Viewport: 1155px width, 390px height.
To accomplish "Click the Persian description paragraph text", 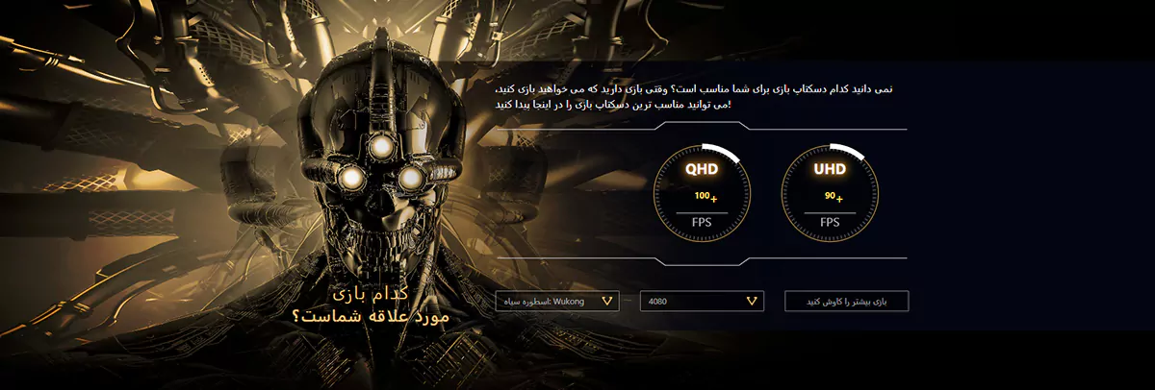I will tap(693, 96).
